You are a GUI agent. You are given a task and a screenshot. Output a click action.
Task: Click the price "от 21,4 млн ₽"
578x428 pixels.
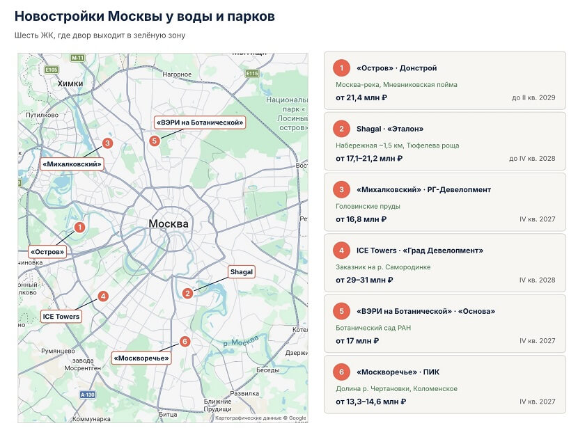(361, 97)
